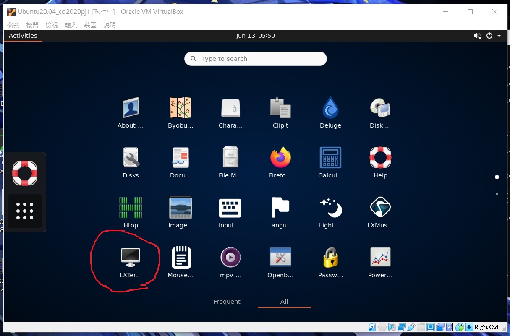Open the Disks utility
Image resolution: width=510 pixels, height=336 pixels.
click(131, 158)
